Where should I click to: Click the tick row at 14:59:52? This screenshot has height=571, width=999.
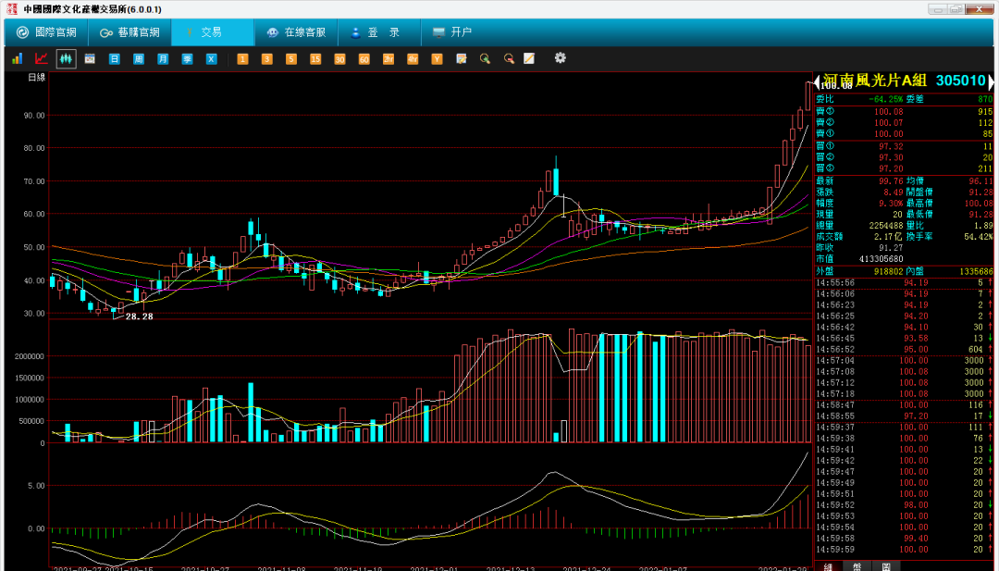click(904, 504)
